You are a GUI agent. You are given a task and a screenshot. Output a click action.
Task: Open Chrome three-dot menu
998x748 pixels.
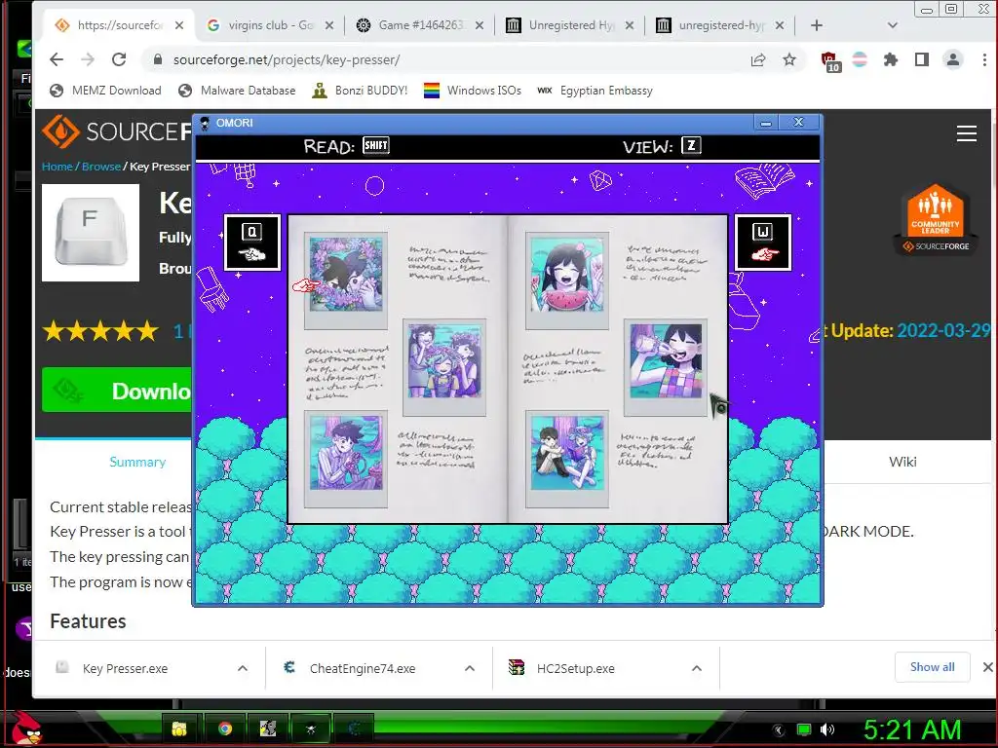tap(984, 59)
